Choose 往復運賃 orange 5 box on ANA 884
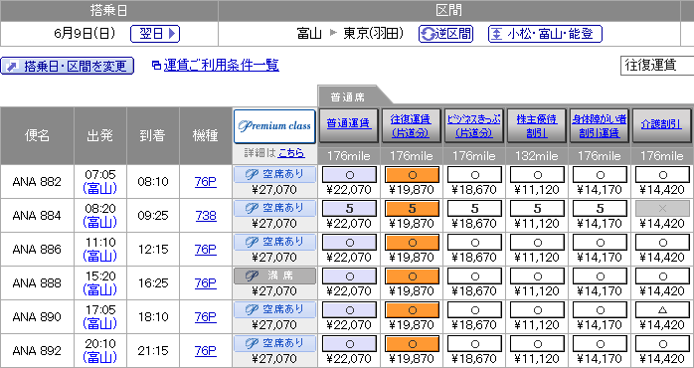Image resolution: width=694 pixels, height=368 pixels. pyautogui.click(x=412, y=209)
